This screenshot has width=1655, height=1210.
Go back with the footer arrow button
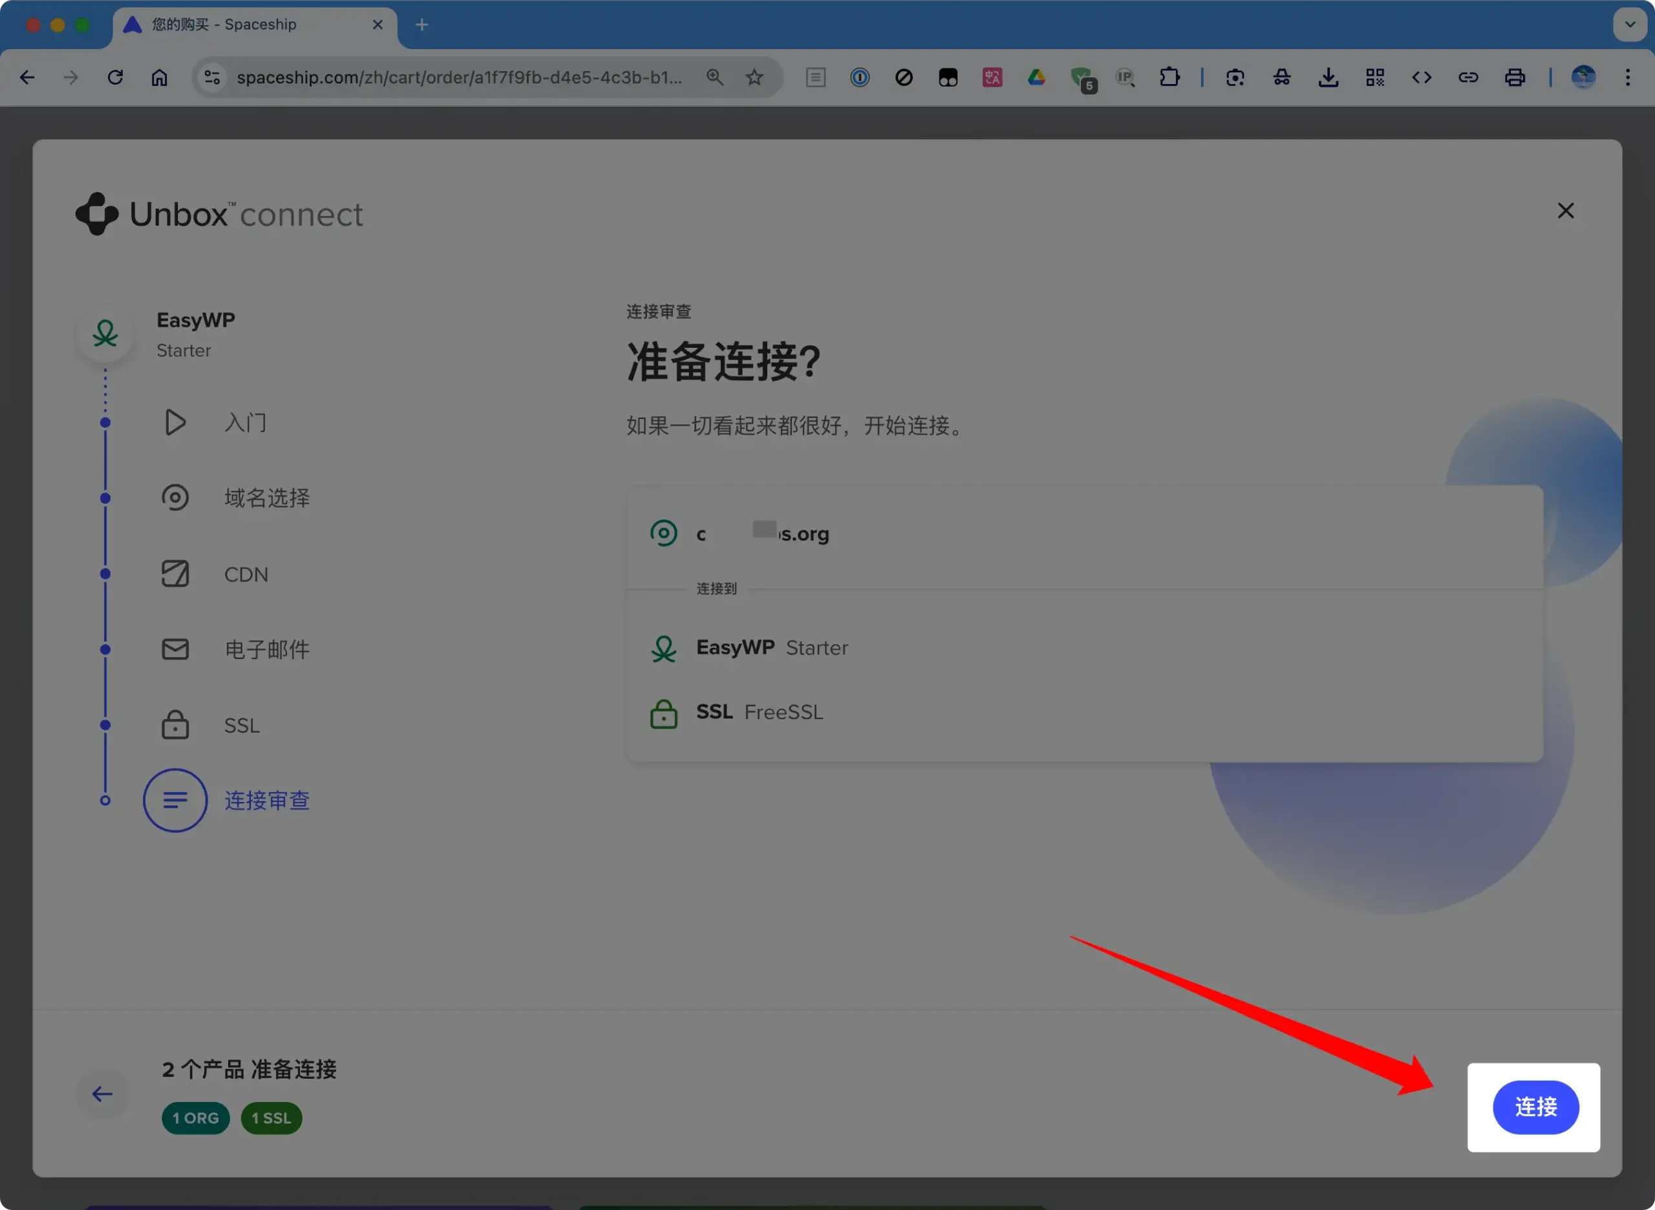103,1094
